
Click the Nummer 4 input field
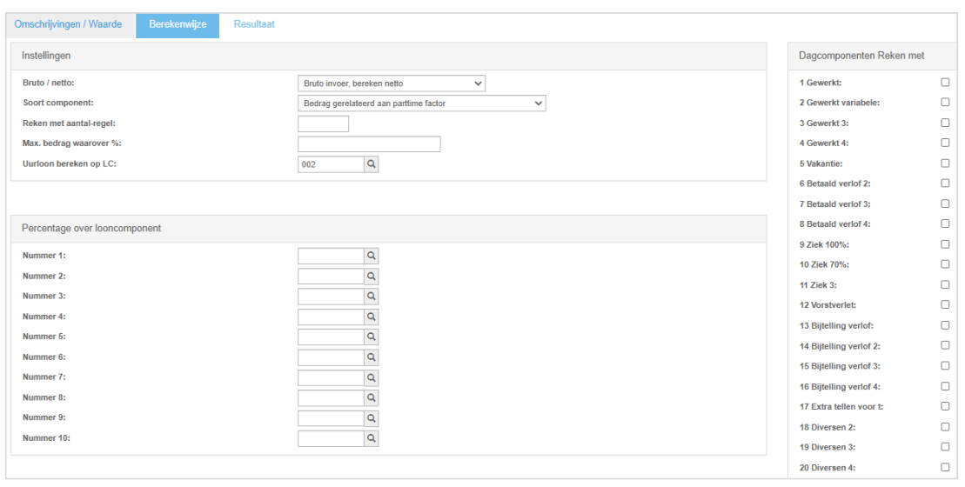coord(332,317)
